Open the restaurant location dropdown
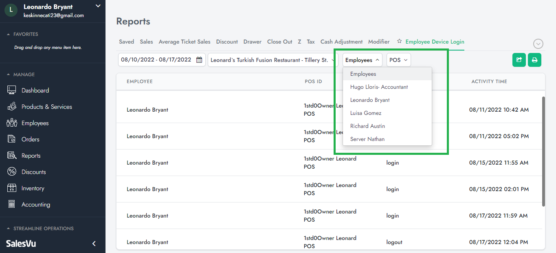The width and height of the screenshot is (556, 253). pos(273,60)
